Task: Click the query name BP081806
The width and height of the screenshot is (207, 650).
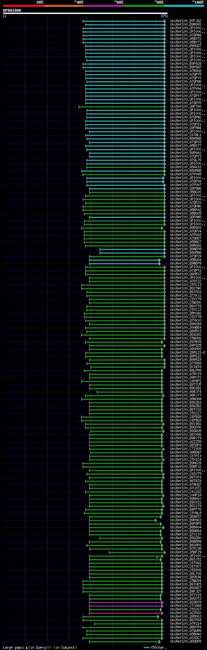Action: tap(12, 10)
